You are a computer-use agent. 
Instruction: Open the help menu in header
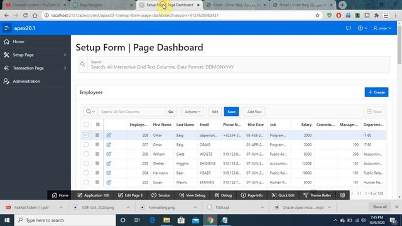(x=362, y=28)
